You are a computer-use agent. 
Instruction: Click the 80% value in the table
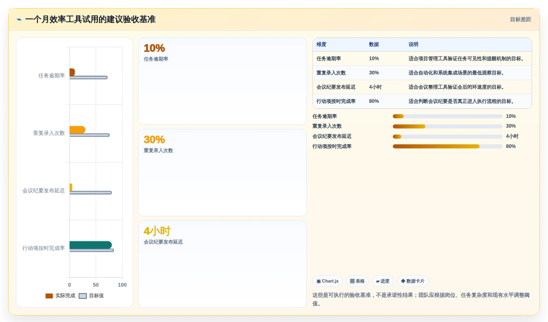point(374,101)
